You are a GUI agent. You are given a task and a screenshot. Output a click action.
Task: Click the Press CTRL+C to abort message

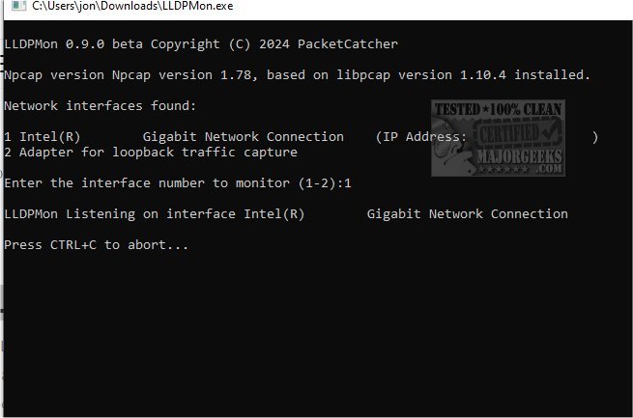point(96,245)
